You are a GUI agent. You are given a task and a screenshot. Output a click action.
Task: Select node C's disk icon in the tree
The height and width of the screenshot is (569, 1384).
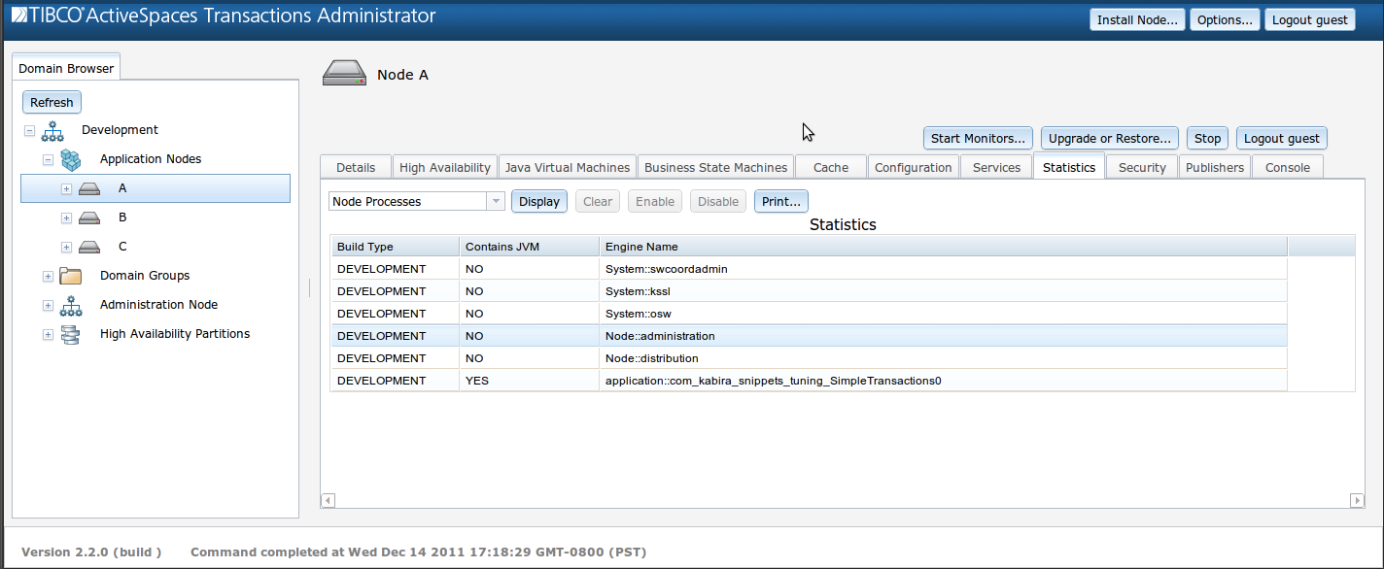pyautogui.click(x=89, y=247)
